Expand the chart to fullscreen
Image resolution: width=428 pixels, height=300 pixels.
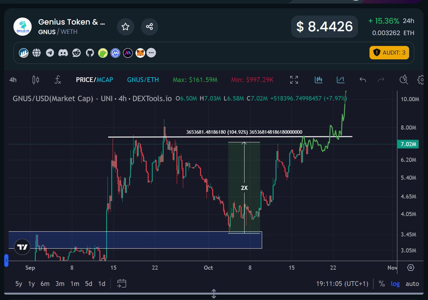tap(294, 80)
